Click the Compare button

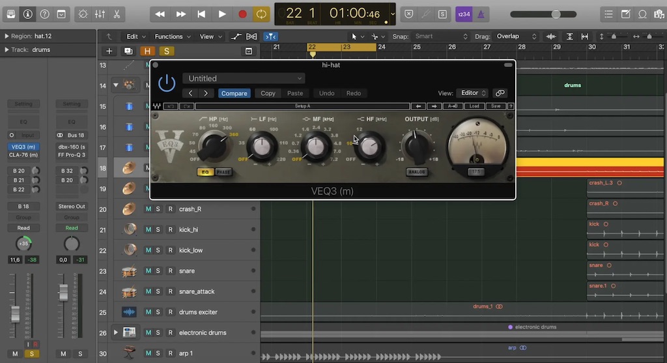point(234,93)
